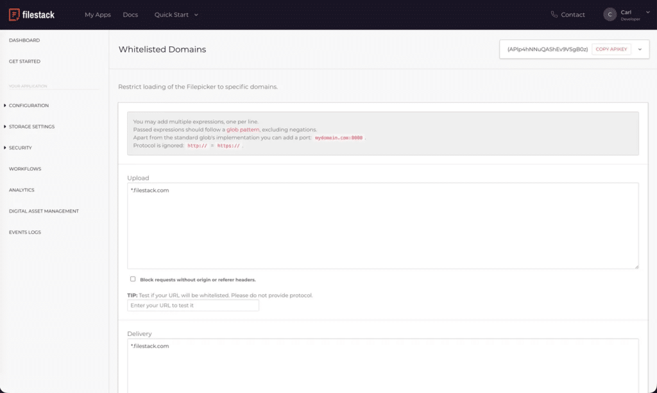The image size is (657, 393).
Task: Click the Whitelisted Domains heading
Action: coord(162,49)
